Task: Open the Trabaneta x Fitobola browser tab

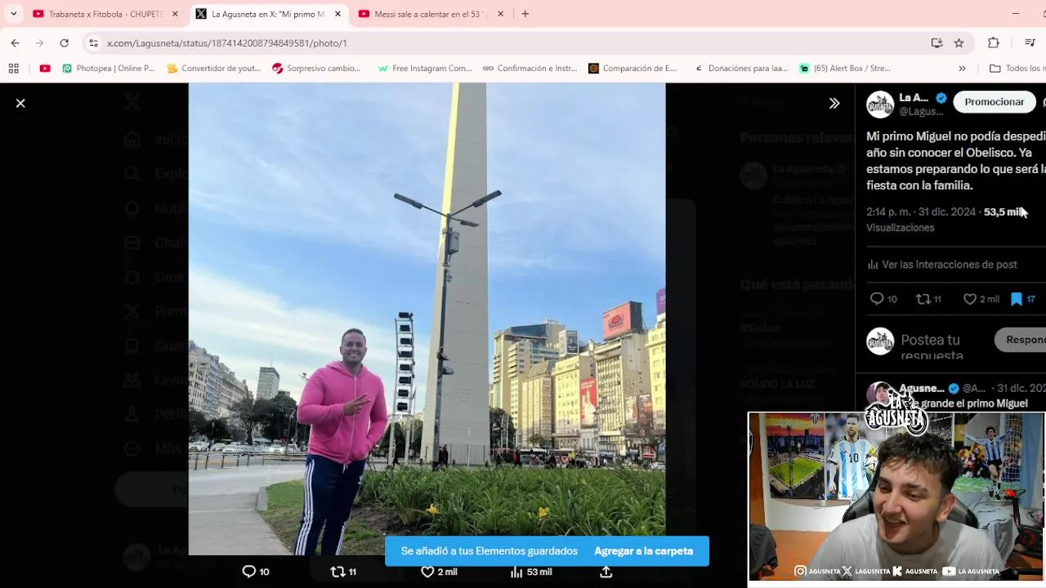Action: click(x=105, y=14)
